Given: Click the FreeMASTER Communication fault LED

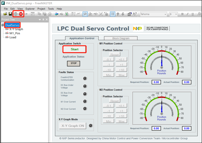Looking at the screenshot, I should (x=85, y=78).
